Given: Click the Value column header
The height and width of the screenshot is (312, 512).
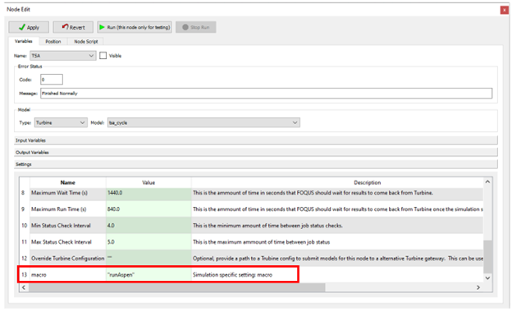Looking at the screenshot, I should [149, 182].
